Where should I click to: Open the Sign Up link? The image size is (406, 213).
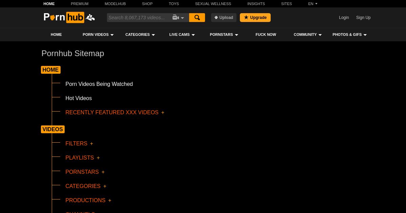[x=363, y=18]
